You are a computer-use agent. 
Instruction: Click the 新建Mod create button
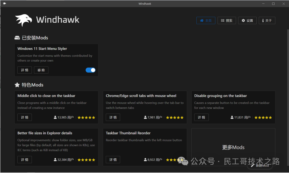260,166
